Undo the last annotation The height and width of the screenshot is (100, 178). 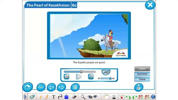coord(128,97)
